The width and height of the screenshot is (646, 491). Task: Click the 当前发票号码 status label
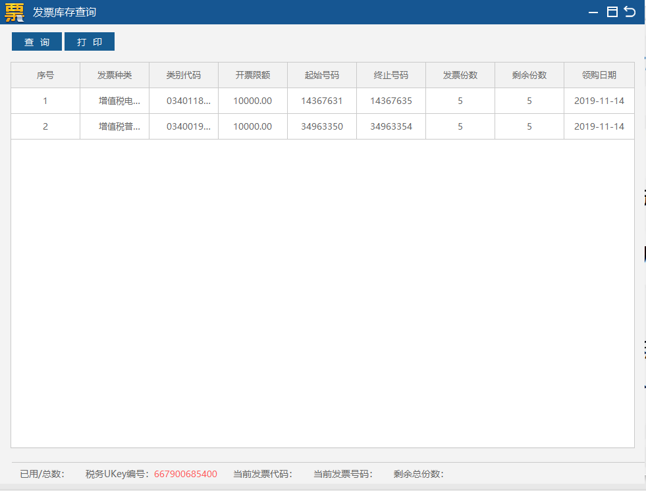point(343,474)
